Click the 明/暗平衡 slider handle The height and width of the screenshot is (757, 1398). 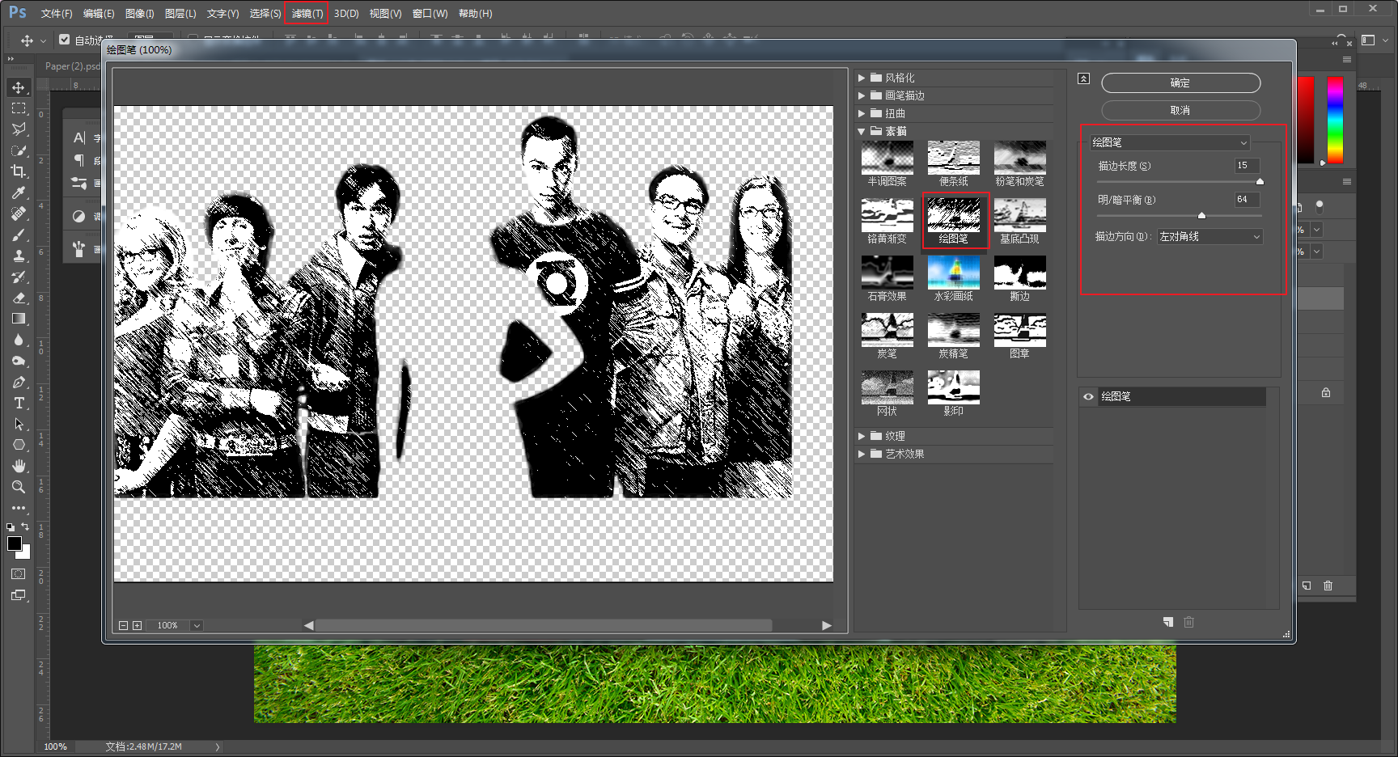click(x=1201, y=216)
